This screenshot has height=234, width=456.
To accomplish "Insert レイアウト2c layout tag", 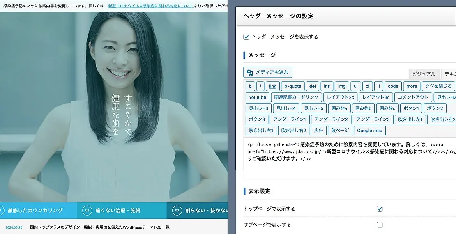I will 340,97.
